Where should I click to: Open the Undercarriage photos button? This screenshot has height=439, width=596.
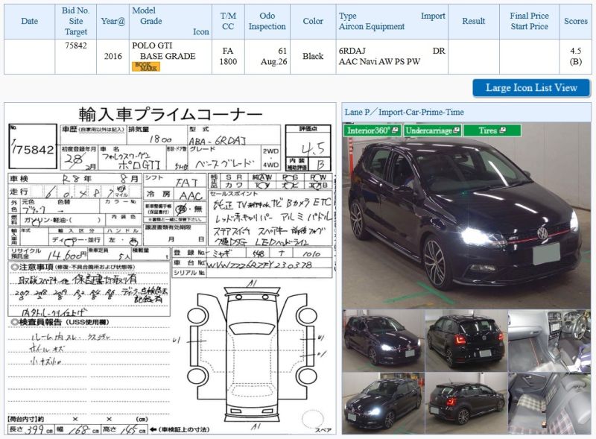coord(433,130)
